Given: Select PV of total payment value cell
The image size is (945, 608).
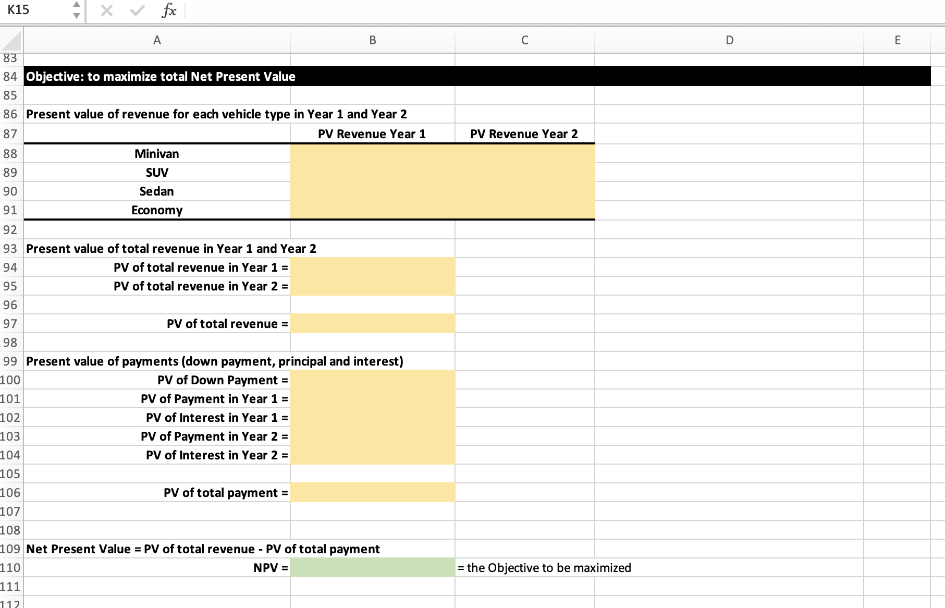Looking at the screenshot, I should coord(373,493).
